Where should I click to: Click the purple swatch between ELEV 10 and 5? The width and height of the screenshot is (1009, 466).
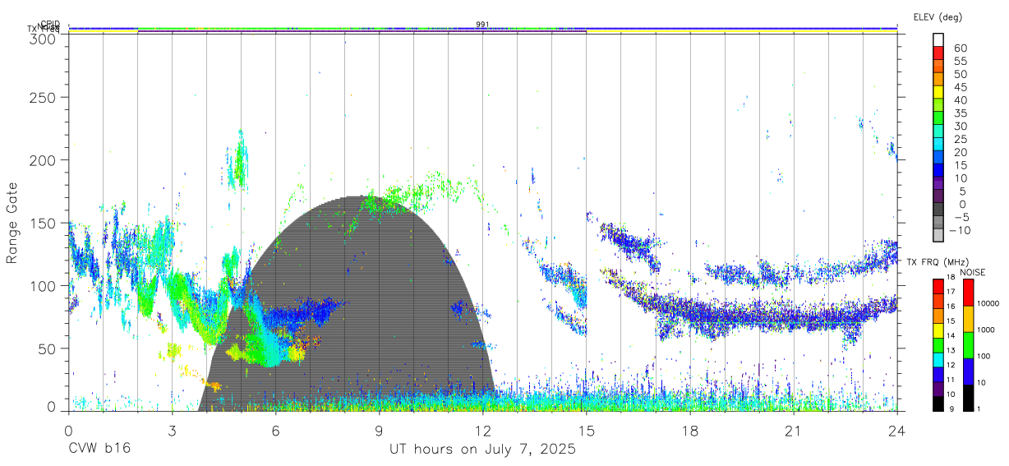(x=938, y=184)
